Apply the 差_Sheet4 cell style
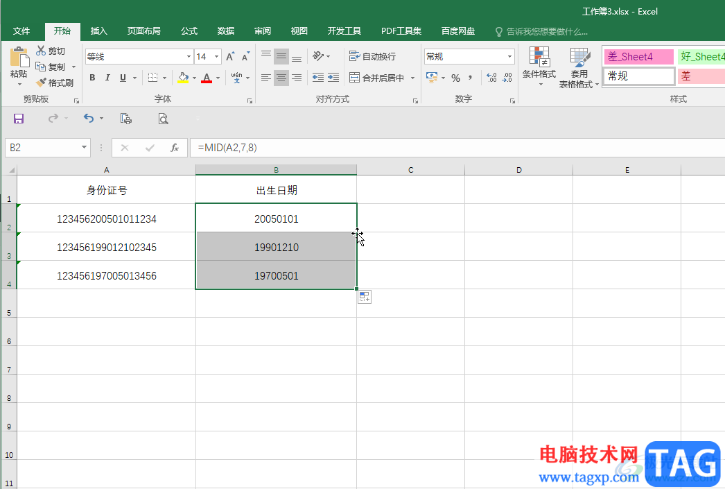 coord(638,57)
